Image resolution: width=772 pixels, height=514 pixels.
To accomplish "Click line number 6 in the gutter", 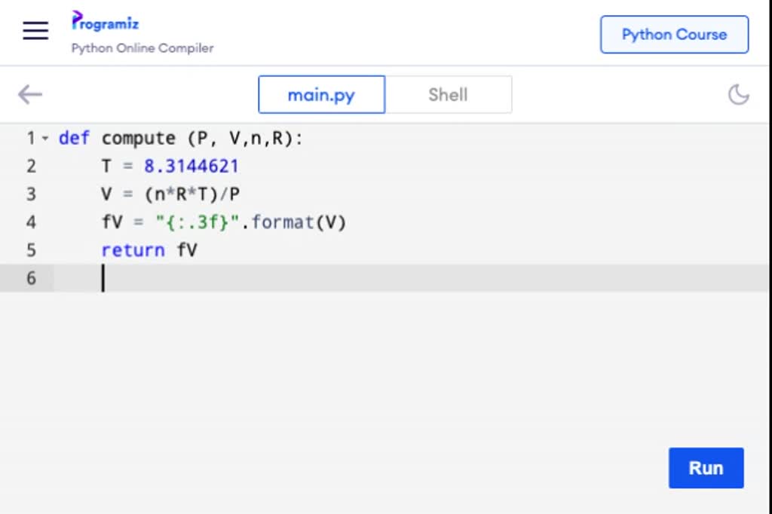I will (x=31, y=278).
